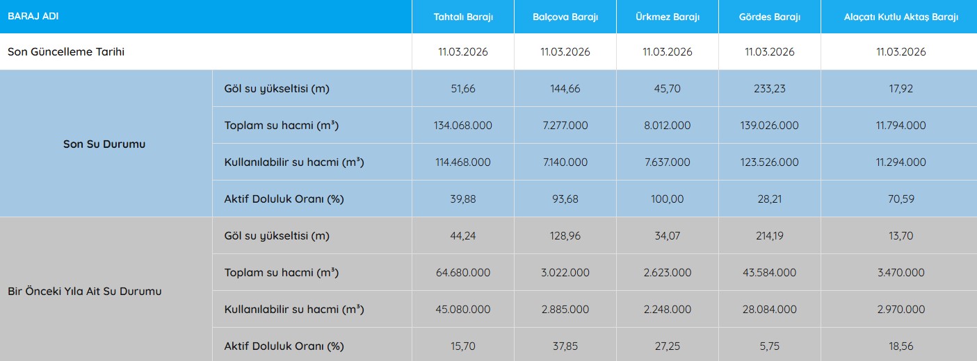Select the Alaçatı Kutlu Aktaş Barajı header
This screenshot has height=361, width=977.
click(x=901, y=17)
